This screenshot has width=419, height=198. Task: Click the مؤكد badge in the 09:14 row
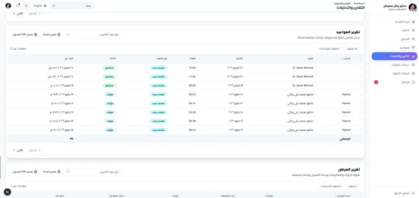[x=110, y=103]
